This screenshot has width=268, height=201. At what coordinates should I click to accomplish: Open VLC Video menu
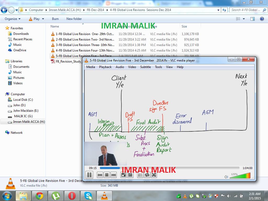[132, 67]
